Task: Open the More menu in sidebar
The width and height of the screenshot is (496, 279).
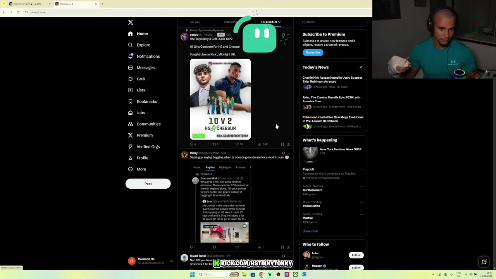Action: (x=137, y=169)
